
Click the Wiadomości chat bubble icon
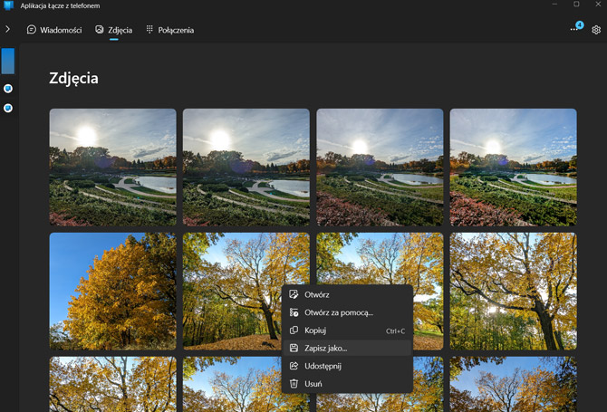[x=32, y=29]
